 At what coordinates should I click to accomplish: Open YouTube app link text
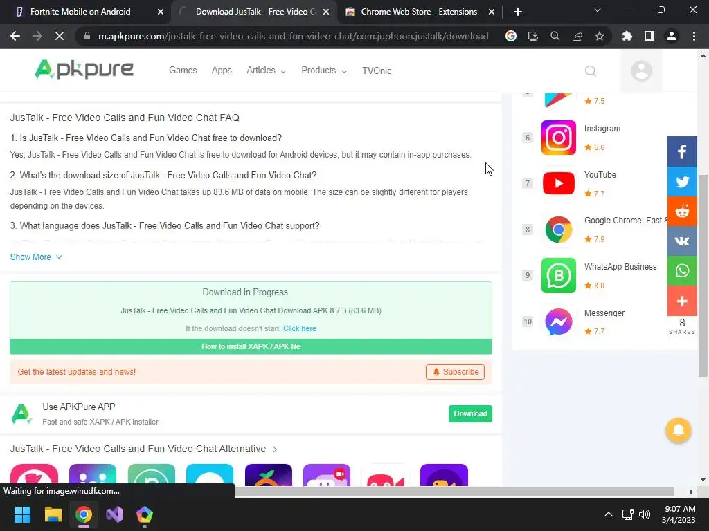coord(600,175)
